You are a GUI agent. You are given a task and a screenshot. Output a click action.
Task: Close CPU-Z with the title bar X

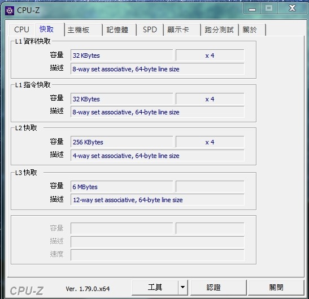point(292,8)
